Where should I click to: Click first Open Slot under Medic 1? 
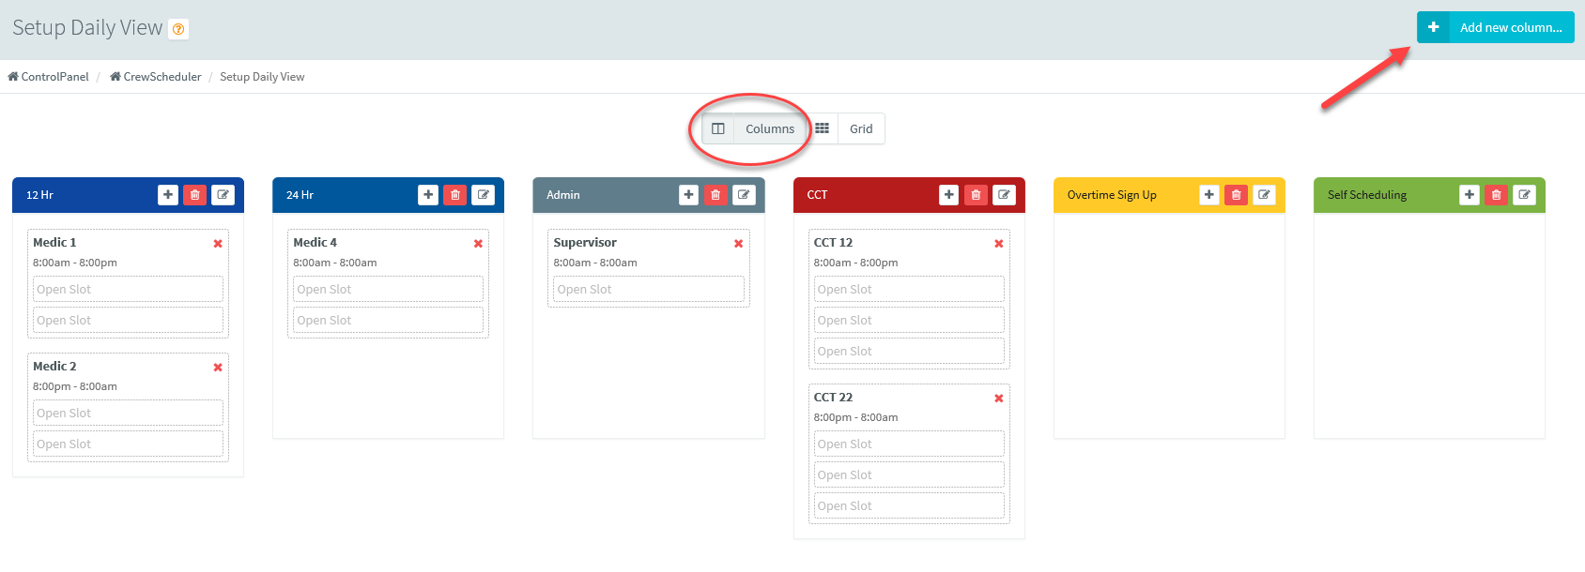pos(128,289)
